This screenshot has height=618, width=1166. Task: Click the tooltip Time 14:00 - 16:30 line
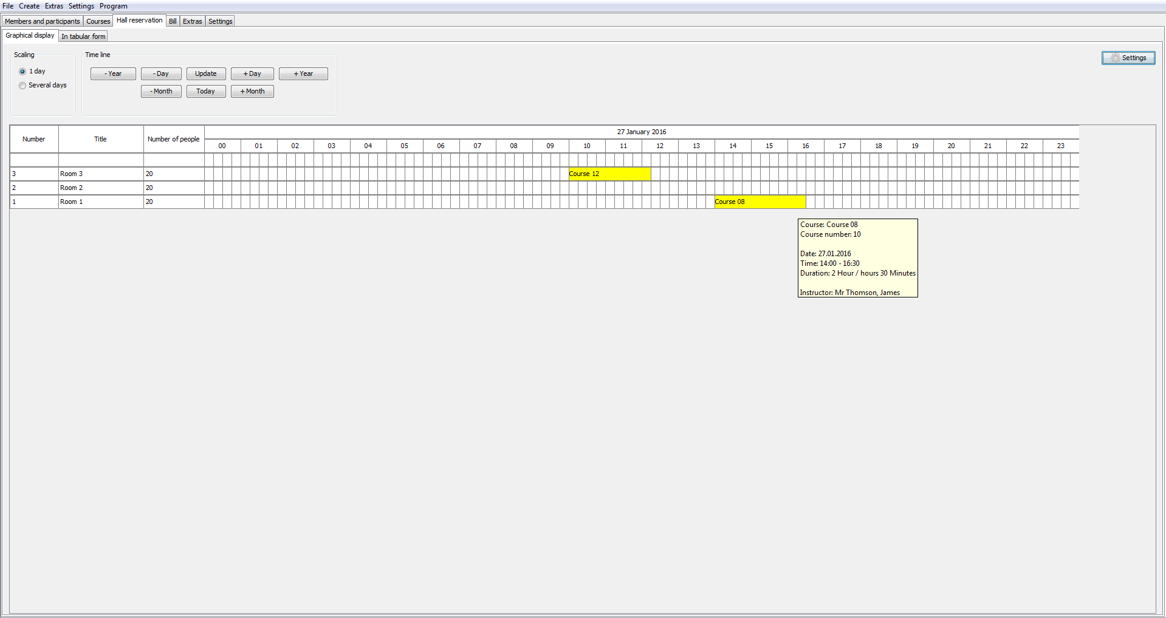click(x=830, y=263)
